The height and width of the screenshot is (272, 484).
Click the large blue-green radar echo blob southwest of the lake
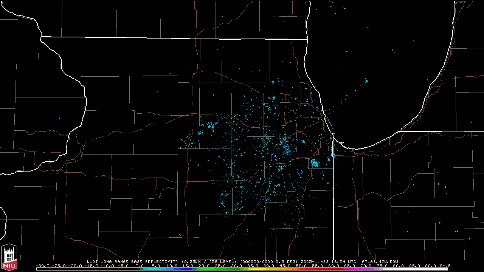314,163
